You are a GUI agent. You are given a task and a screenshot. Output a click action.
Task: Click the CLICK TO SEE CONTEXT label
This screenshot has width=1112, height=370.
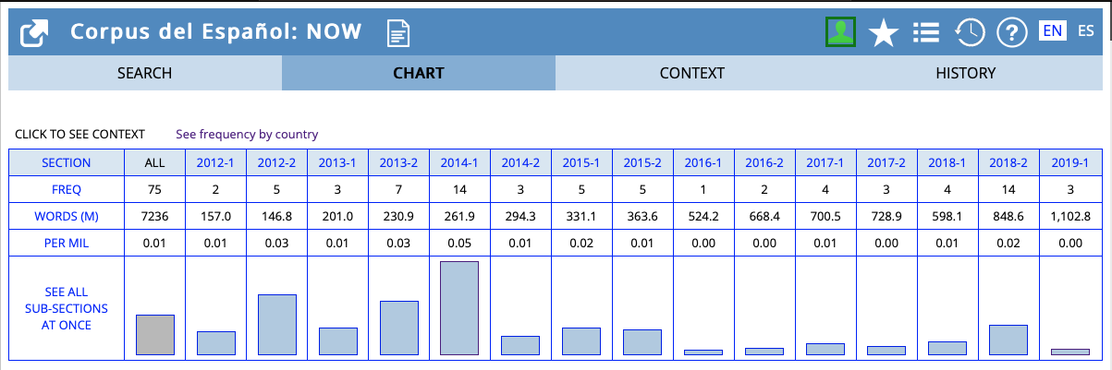(79, 135)
